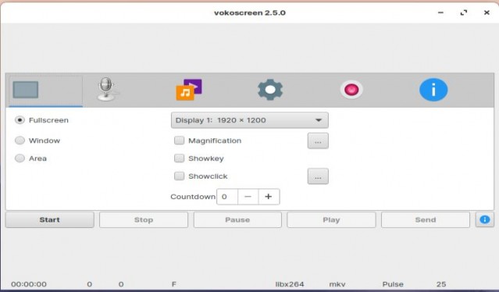The height and width of the screenshot is (292, 499).
Task: Click the Countdown number field
Action: click(x=227, y=197)
